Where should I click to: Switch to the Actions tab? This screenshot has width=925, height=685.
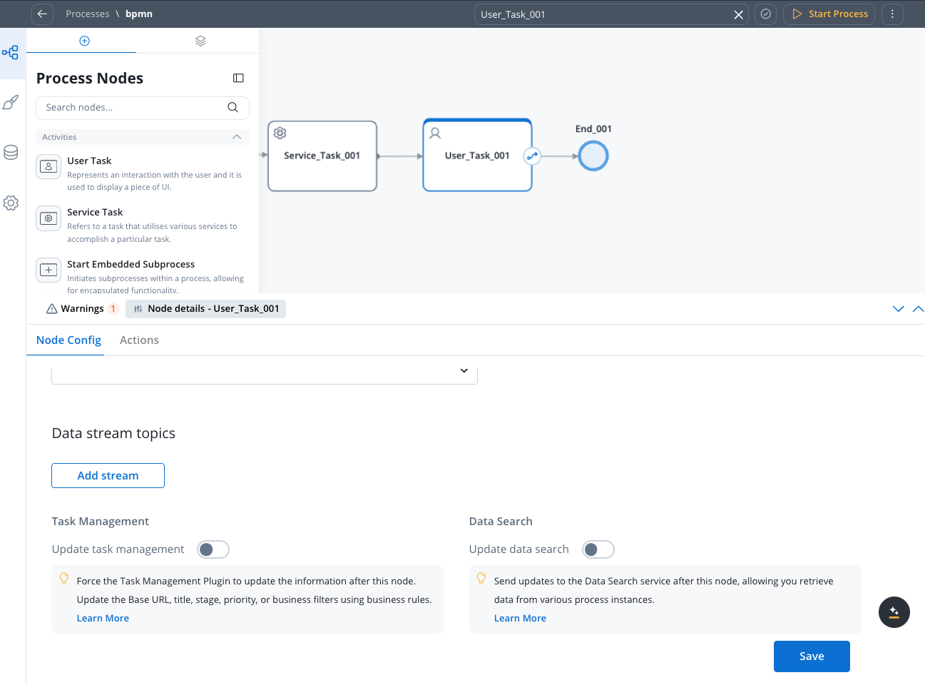coord(139,340)
